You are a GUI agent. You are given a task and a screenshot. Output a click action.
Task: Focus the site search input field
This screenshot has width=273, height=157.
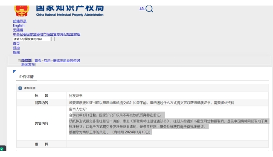point(32,39)
